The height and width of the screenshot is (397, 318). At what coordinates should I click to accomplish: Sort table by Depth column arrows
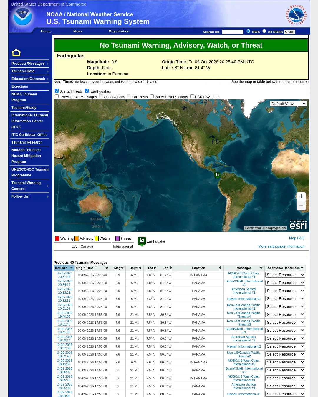click(x=140, y=268)
